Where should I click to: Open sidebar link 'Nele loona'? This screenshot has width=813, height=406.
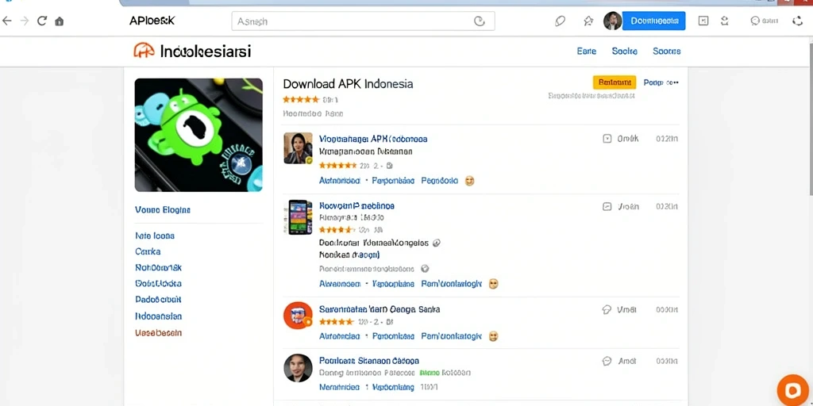pyautogui.click(x=155, y=236)
